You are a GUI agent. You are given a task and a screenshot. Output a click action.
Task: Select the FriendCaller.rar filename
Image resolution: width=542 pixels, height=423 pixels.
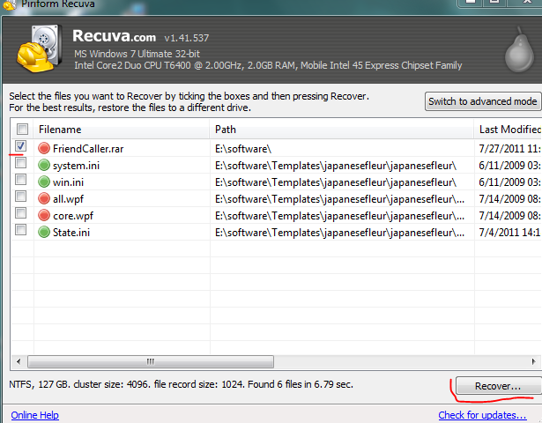pos(88,149)
